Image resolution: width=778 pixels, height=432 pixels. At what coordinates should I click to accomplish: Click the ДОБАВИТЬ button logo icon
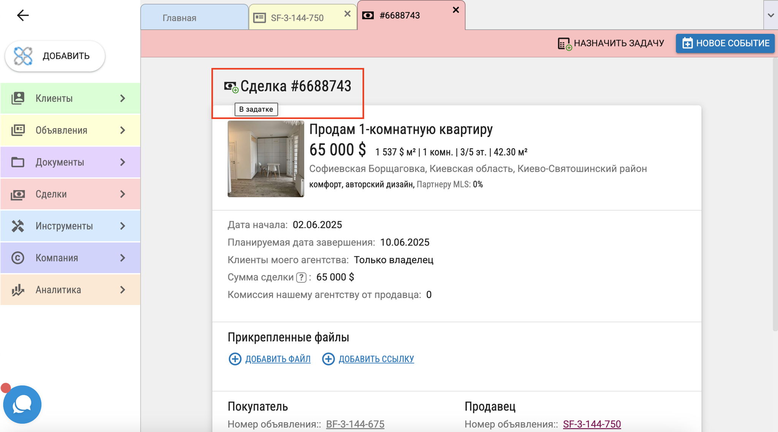(23, 56)
